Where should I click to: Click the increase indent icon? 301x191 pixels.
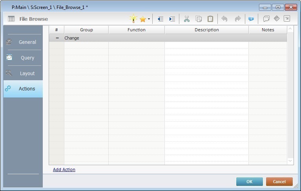point(172,19)
